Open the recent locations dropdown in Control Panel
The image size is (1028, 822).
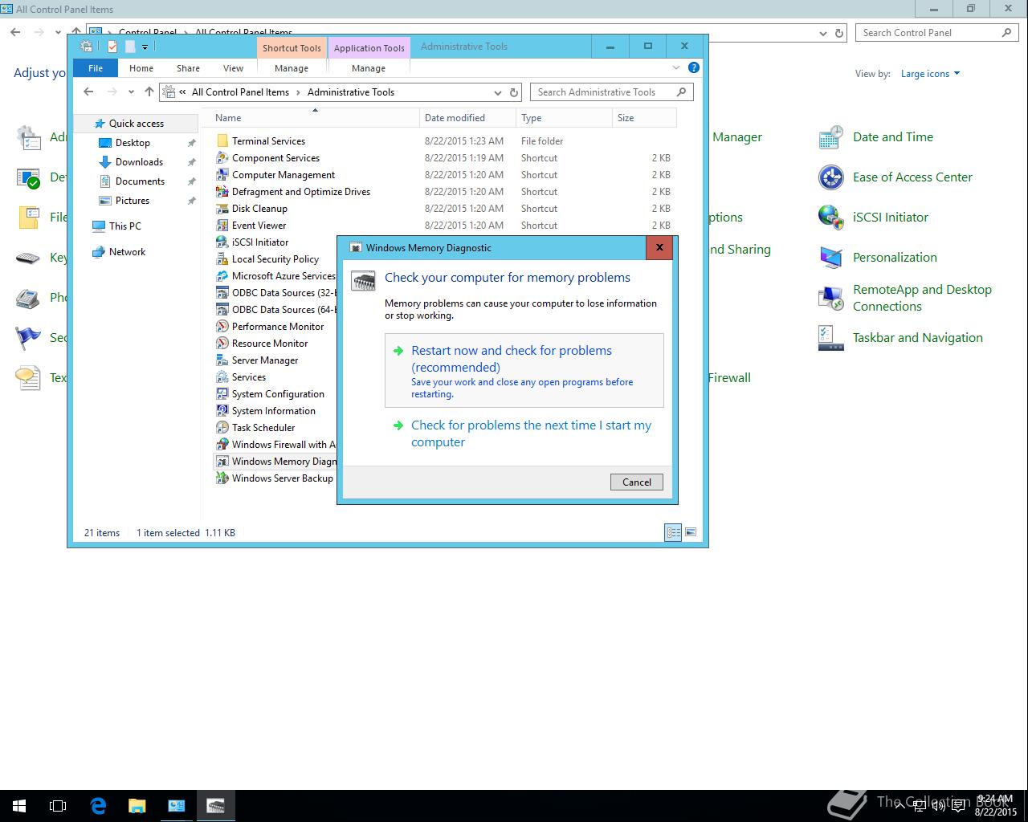(58, 33)
